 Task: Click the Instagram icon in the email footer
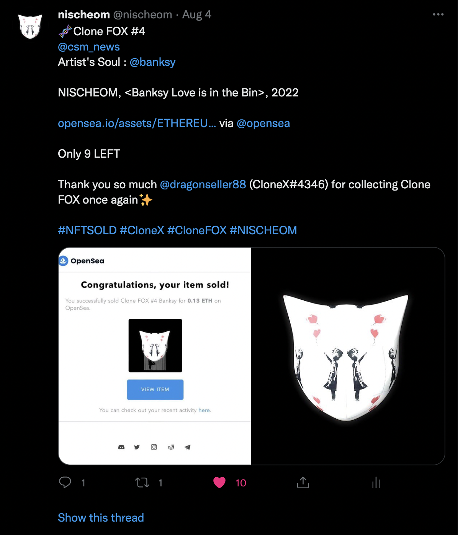(x=154, y=447)
